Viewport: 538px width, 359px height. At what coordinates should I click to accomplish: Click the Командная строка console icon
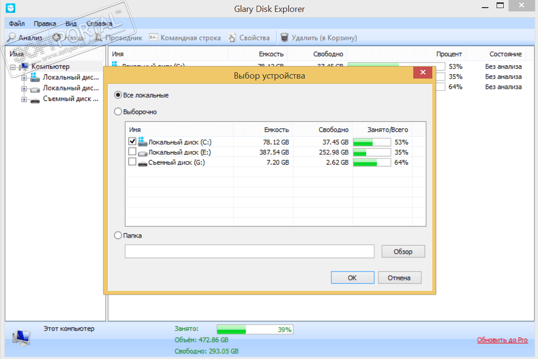(x=153, y=37)
